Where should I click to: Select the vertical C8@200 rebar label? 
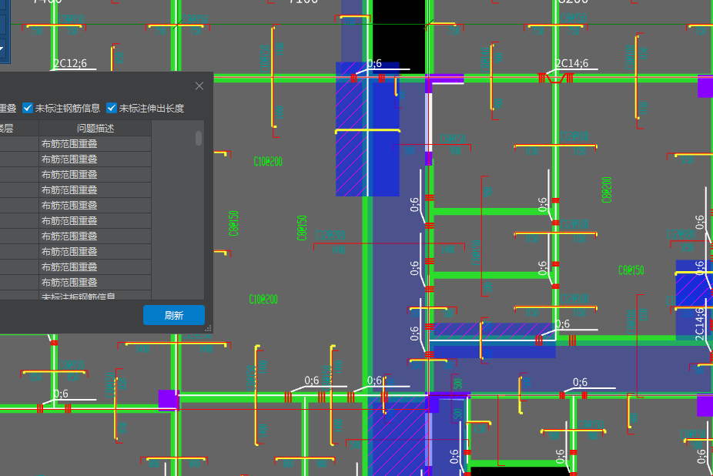point(607,189)
